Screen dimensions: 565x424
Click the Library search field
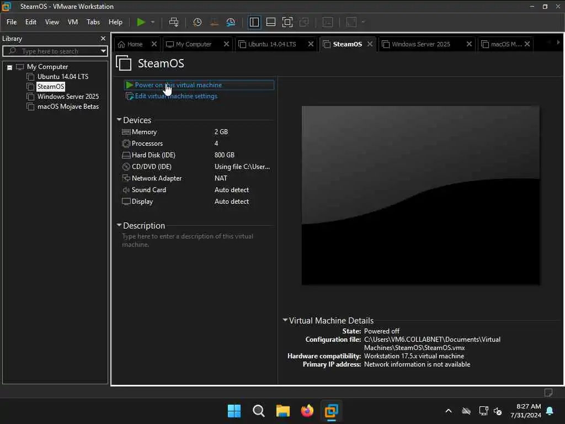tap(54, 51)
